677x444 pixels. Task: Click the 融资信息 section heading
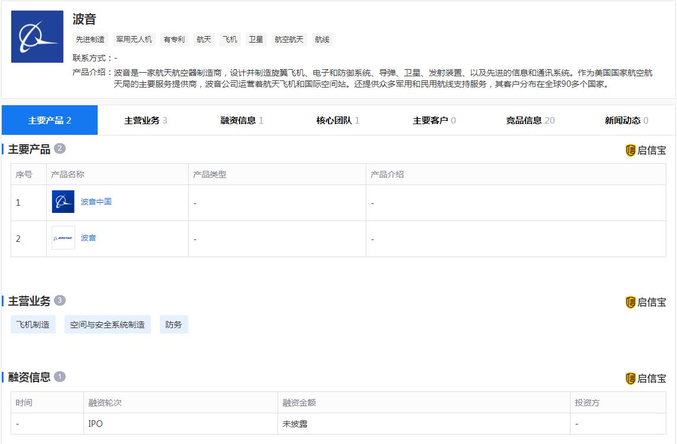(29, 377)
